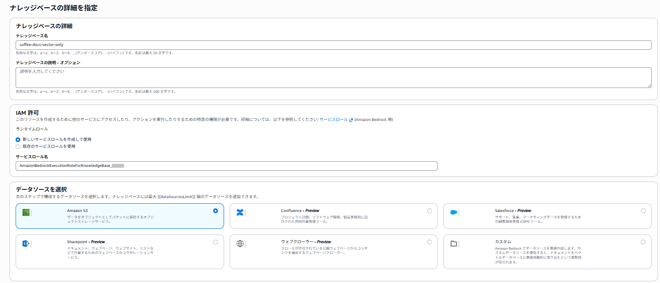Click the 'Confluence - Preview' card title
Screen dimensions: 660x283
[300, 211]
